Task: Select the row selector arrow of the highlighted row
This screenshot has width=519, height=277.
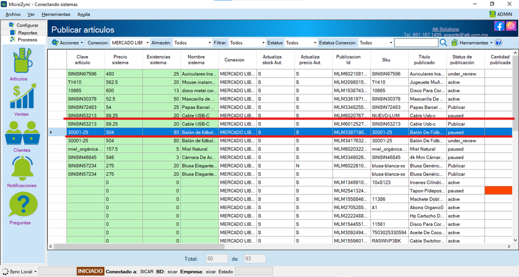Action: (x=51, y=132)
